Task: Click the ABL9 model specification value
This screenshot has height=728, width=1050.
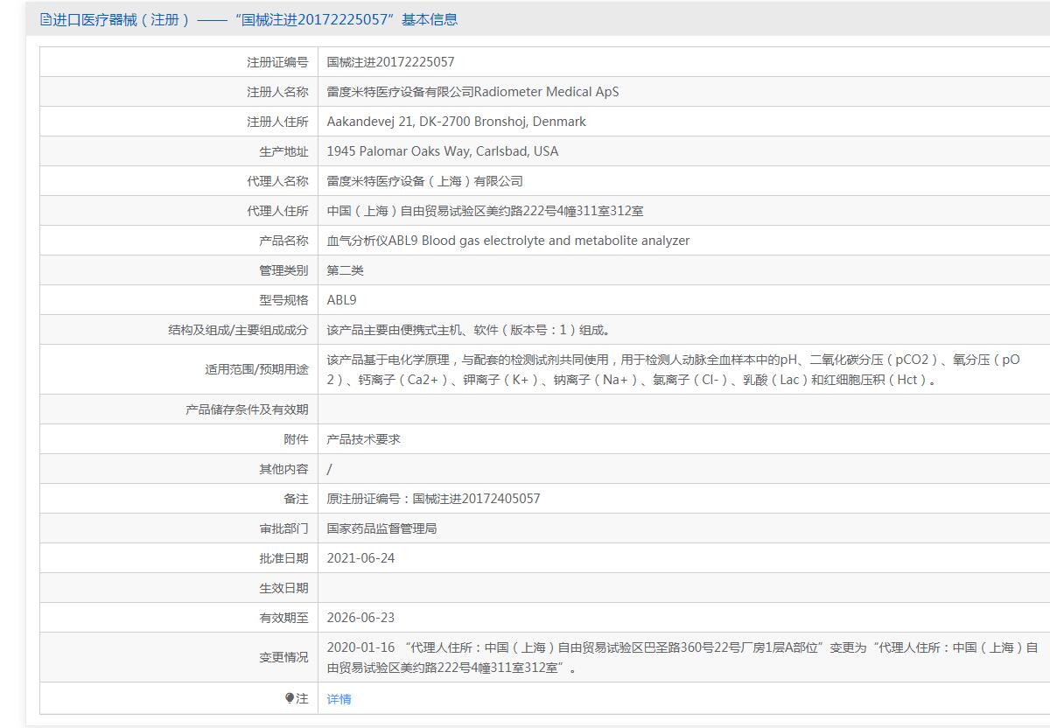Action: click(341, 300)
